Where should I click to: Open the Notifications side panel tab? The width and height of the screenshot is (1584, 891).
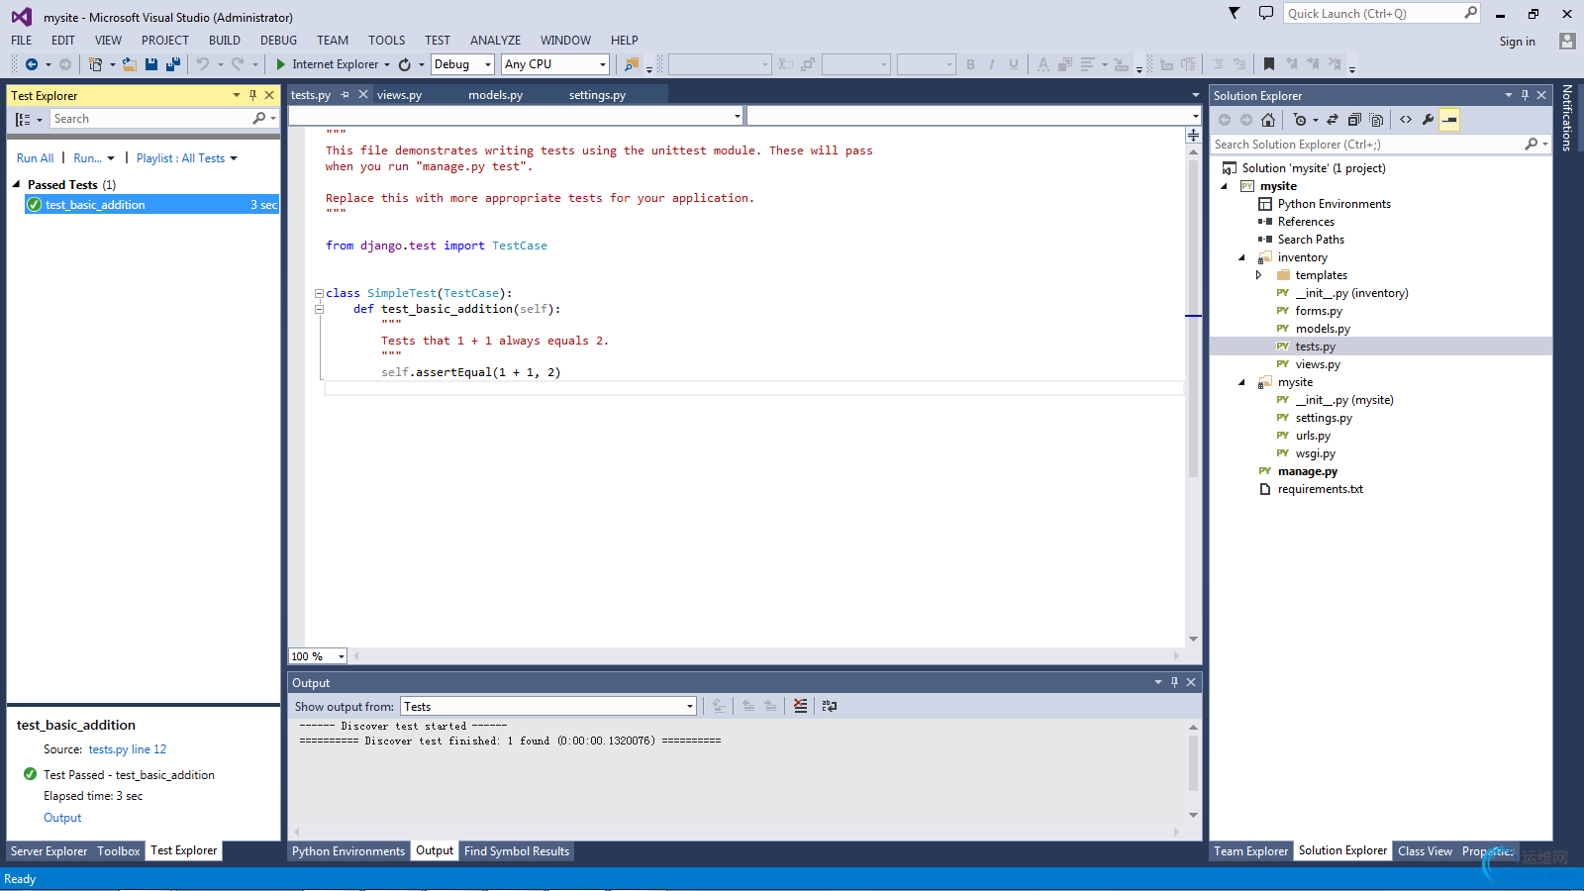[x=1567, y=117]
